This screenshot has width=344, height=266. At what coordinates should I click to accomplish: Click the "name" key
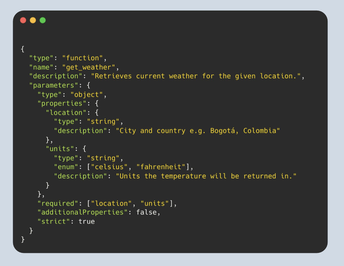point(41,67)
